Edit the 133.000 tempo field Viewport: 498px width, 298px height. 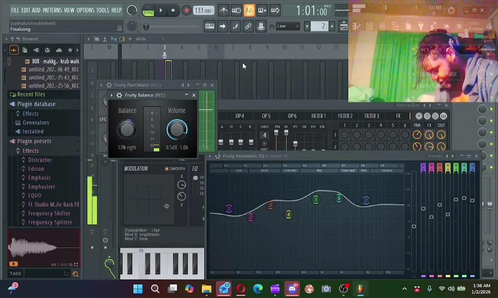(203, 10)
